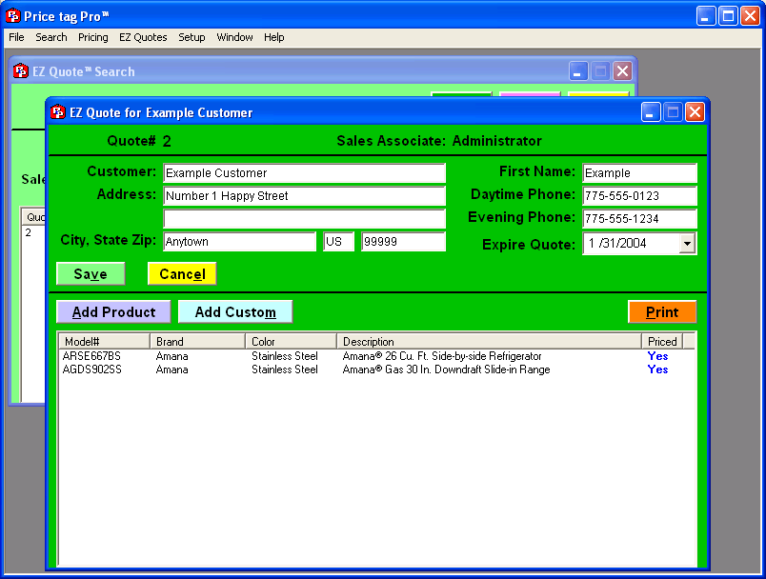Click the Priced column header
The width and height of the screenshot is (766, 579).
(662, 341)
